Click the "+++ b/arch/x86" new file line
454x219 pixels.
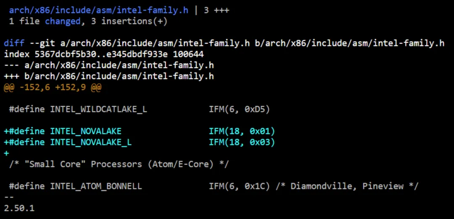click(x=109, y=76)
